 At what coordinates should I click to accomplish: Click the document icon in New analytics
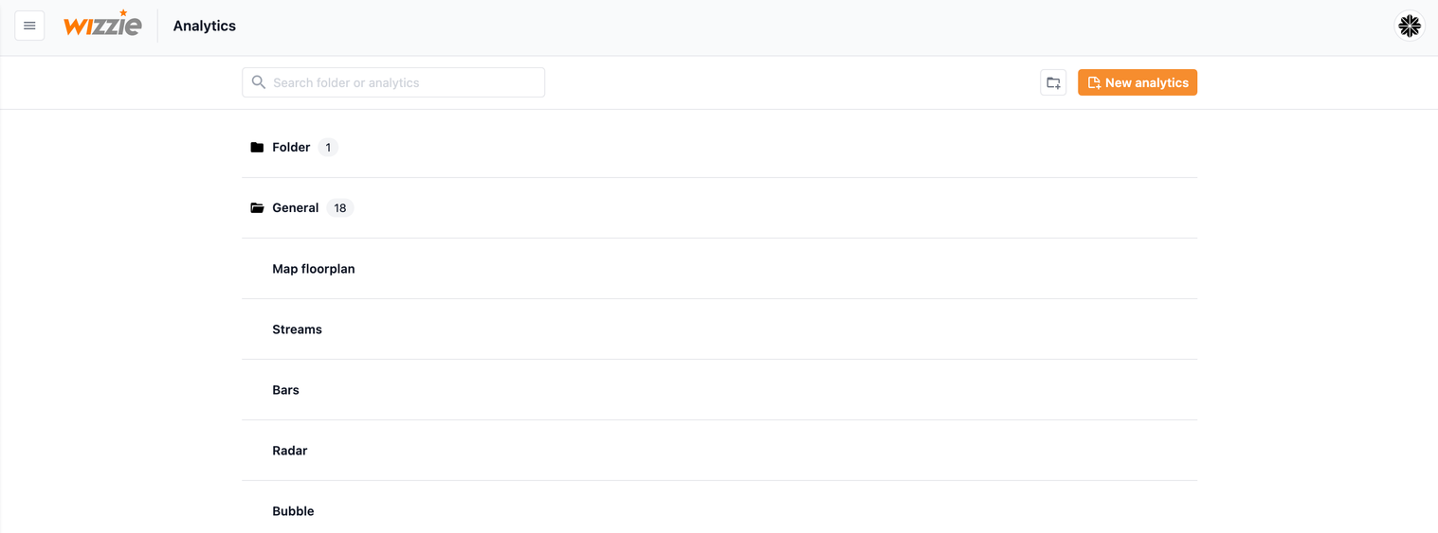pyautogui.click(x=1094, y=82)
